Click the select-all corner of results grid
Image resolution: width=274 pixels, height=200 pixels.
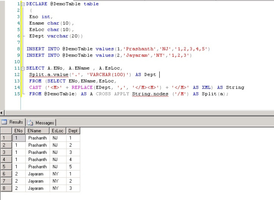(x=6, y=131)
